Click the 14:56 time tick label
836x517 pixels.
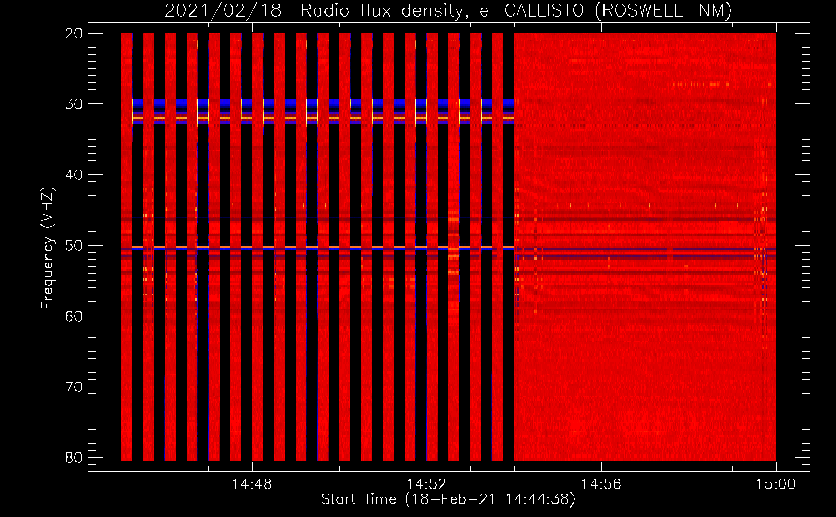[x=601, y=484]
